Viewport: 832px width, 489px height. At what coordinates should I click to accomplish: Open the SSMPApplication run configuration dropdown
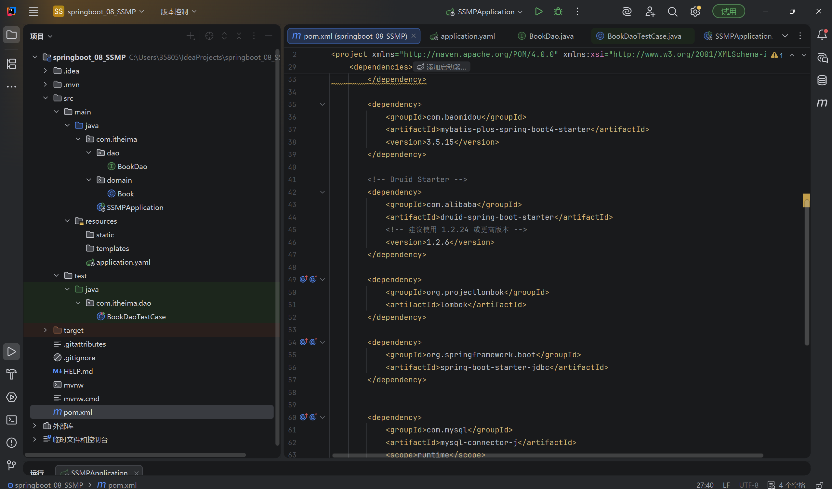485,12
